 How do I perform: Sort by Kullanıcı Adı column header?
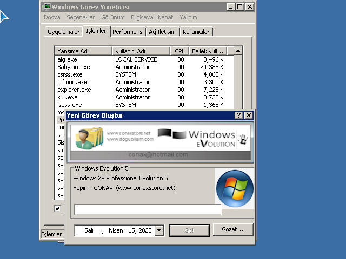point(141,51)
